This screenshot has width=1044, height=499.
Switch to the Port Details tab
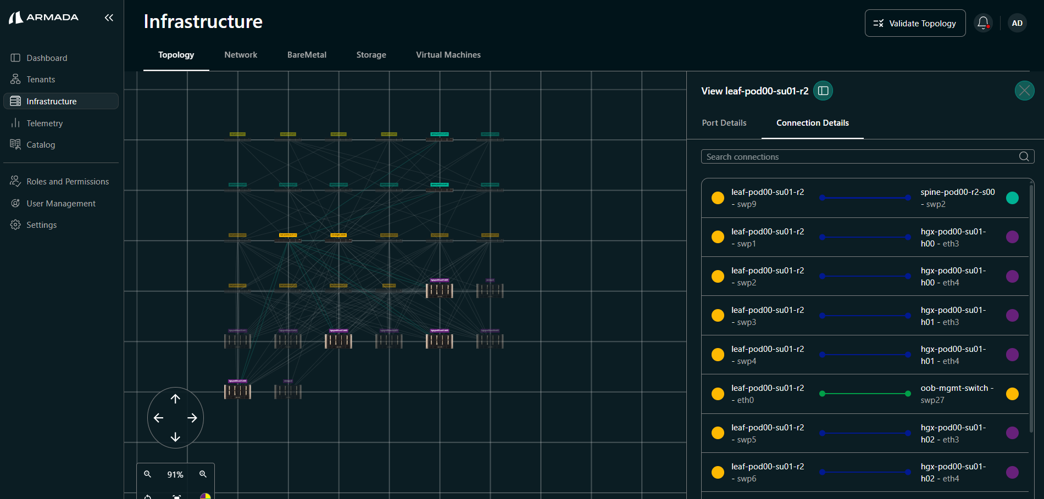point(724,123)
